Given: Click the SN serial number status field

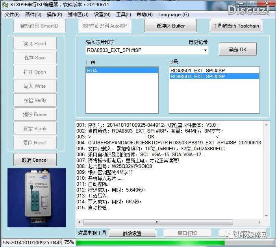Looking at the screenshot, I should point(32,242).
